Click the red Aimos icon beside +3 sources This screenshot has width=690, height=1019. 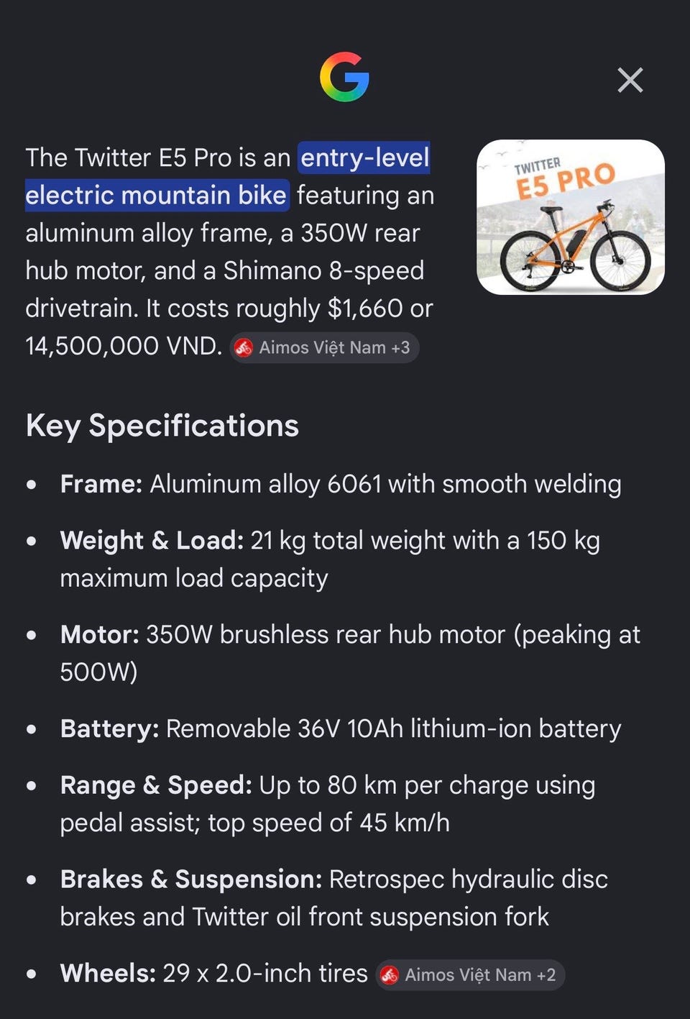tap(244, 348)
